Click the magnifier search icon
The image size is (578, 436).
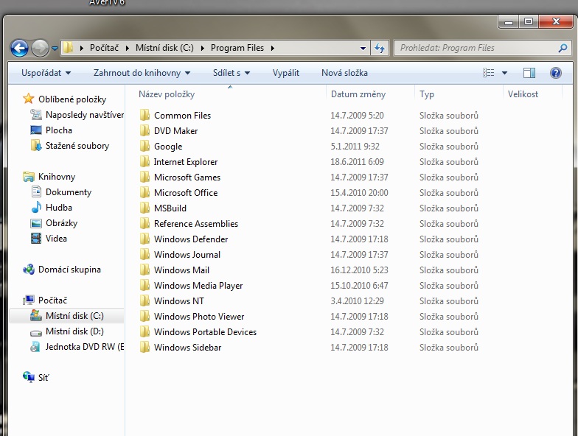tap(563, 48)
